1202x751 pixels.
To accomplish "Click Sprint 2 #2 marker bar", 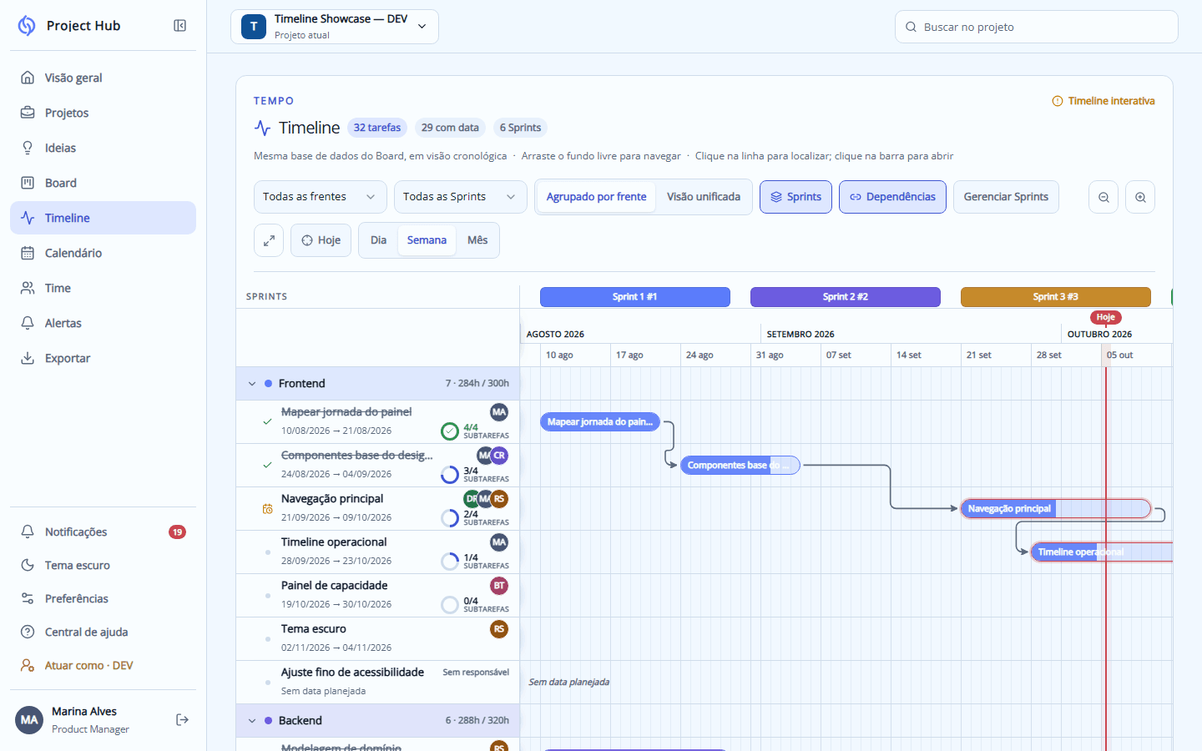I will tap(846, 297).
